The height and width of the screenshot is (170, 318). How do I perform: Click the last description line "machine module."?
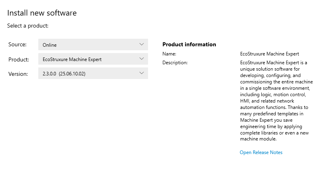[258, 139]
